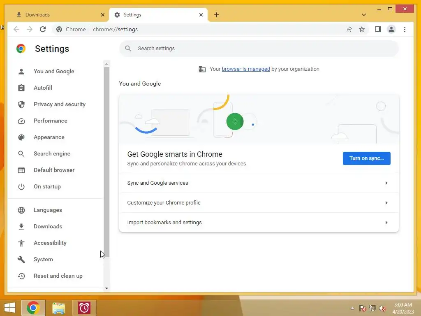Click the Search settings field
This screenshot has width=421, height=316.
tap(259, 49)
